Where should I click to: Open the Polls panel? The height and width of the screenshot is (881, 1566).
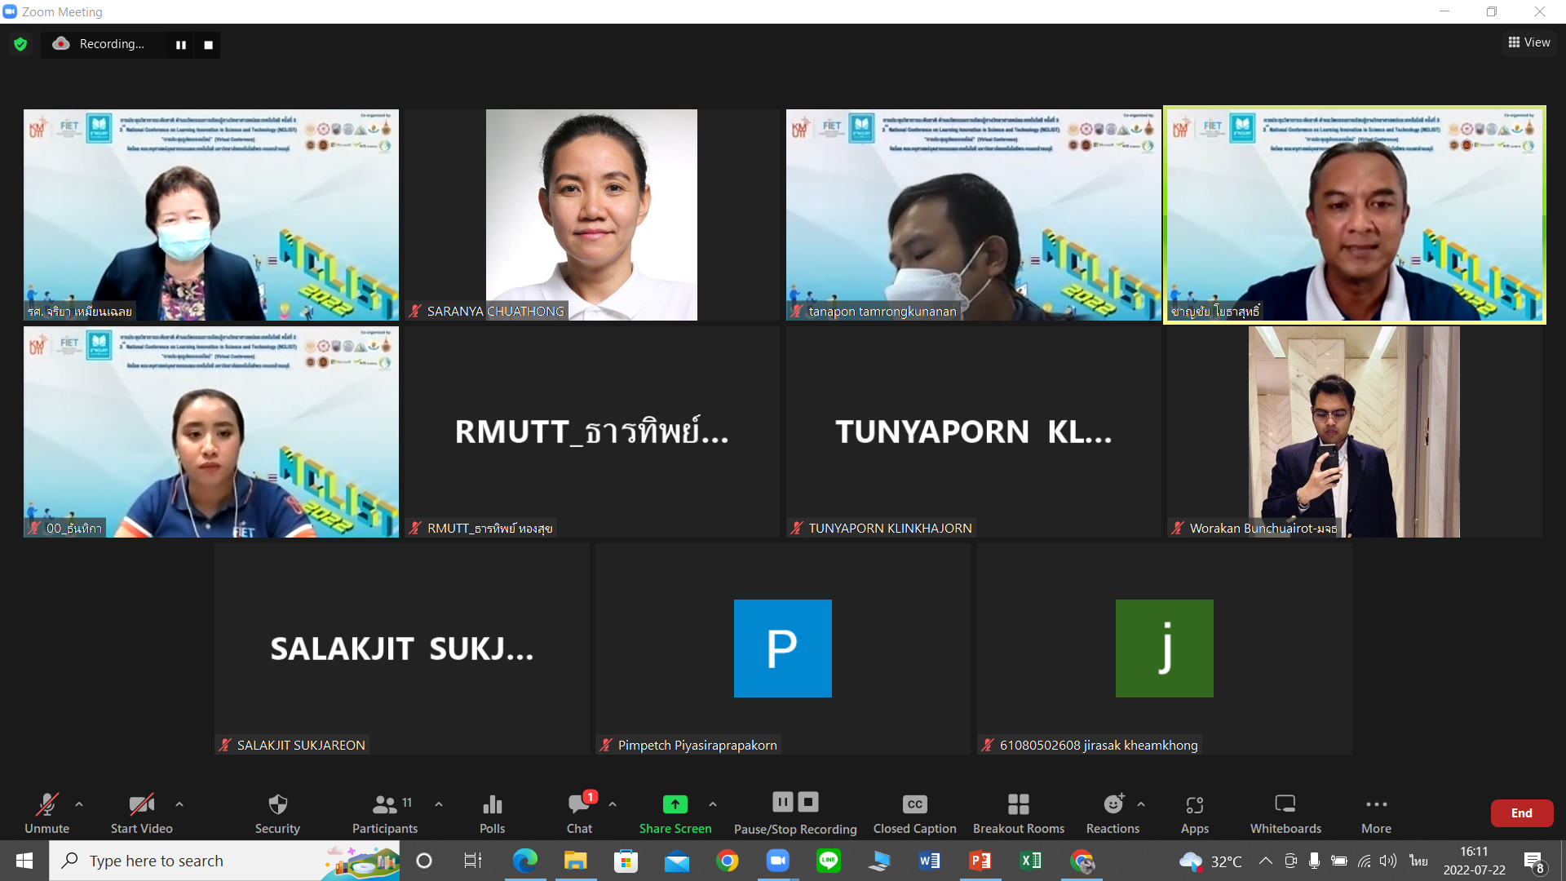point(492,805)
